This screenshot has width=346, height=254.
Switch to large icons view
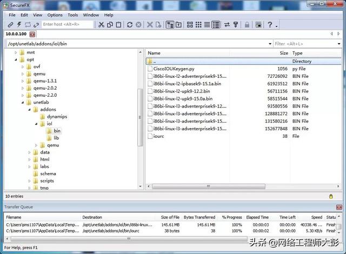click(190, 24)
